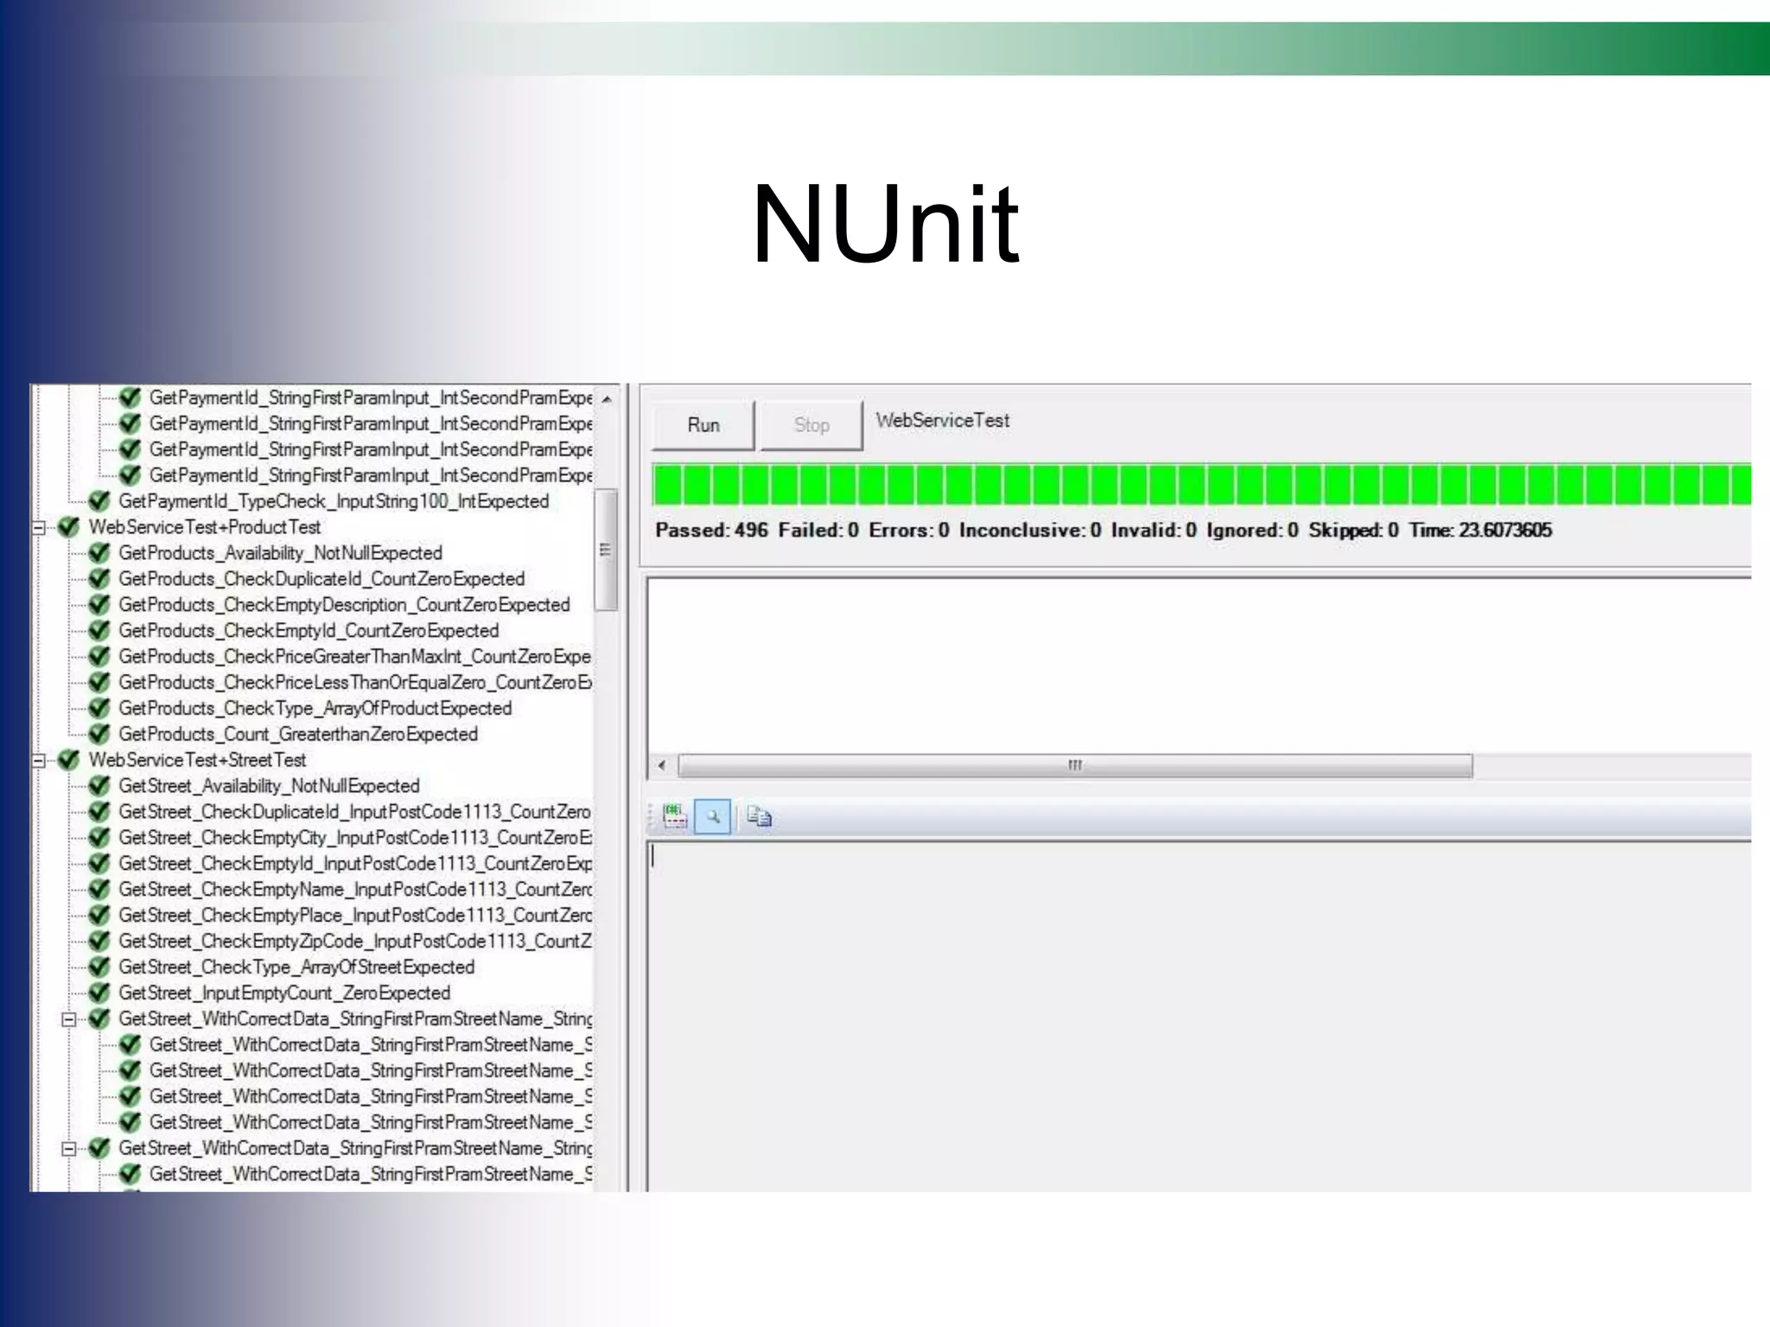Select GetProducts_CheckEmptyId_CountZeroExpected

click(309, 632)
